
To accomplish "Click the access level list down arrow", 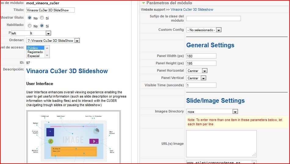I will point(47,55).
